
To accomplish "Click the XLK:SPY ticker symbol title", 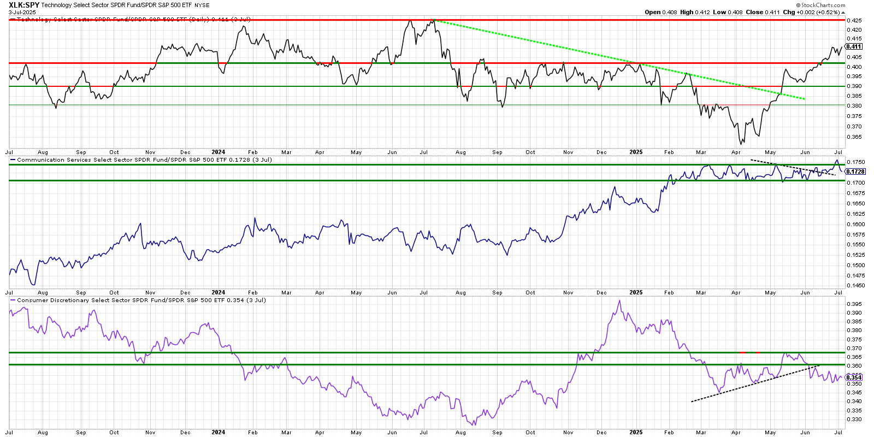I will point(24,5).
